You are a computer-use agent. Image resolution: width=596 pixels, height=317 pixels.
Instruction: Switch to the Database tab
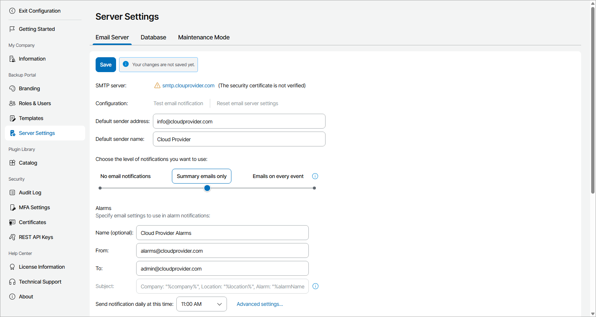tap(153, 38)
